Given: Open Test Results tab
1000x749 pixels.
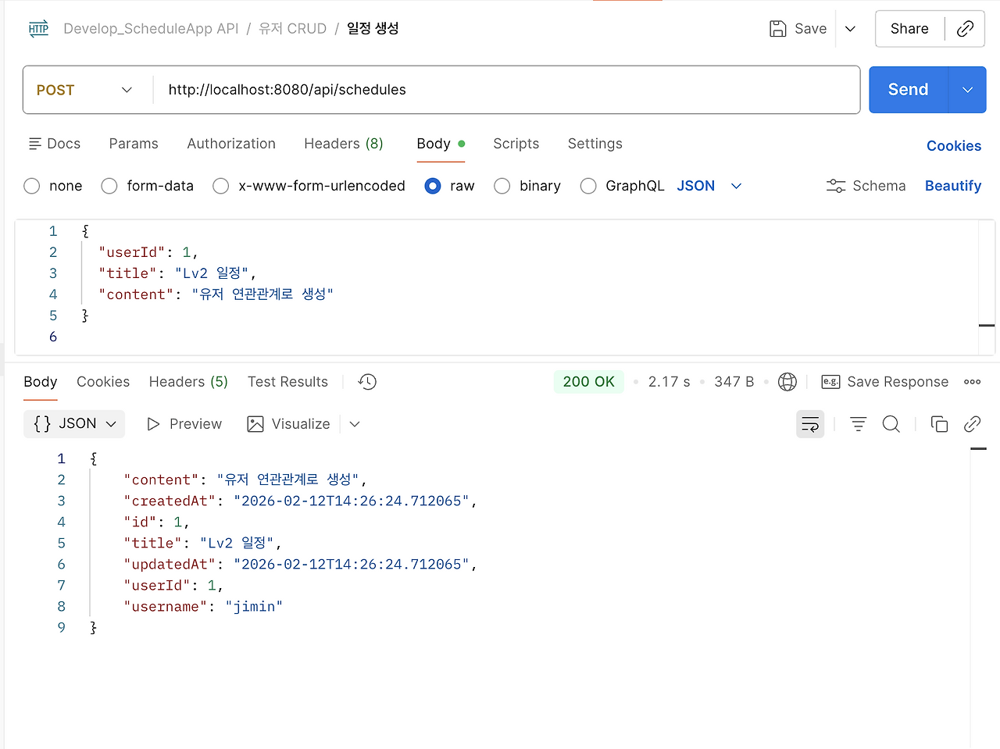Looking at the screenshot, I should (287, 382).
